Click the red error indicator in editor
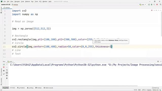Screen dimensions: 162x91 coord(152,10)
